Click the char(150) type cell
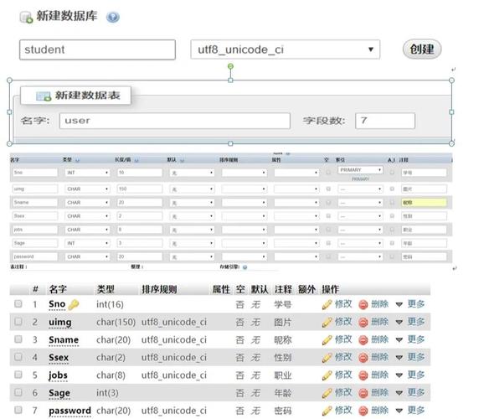The height and width of the screenshot is (419, 484). [116, 322]
